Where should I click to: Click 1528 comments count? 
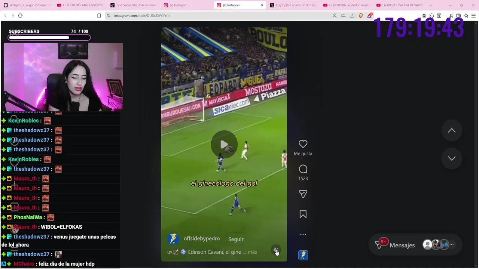[303, 179]
